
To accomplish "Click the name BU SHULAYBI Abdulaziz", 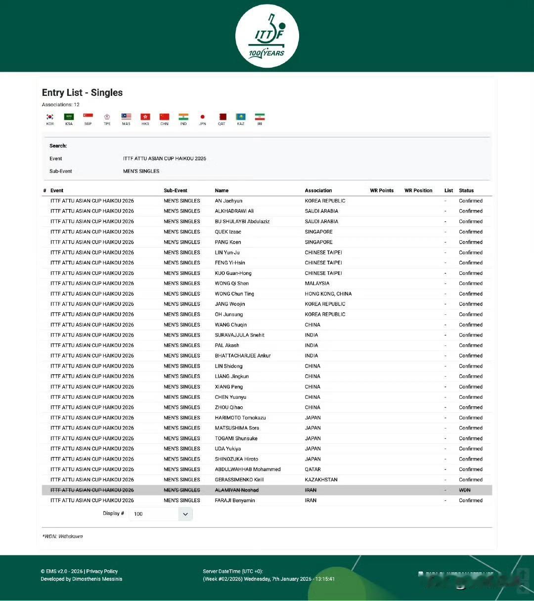I will (242, 221).
